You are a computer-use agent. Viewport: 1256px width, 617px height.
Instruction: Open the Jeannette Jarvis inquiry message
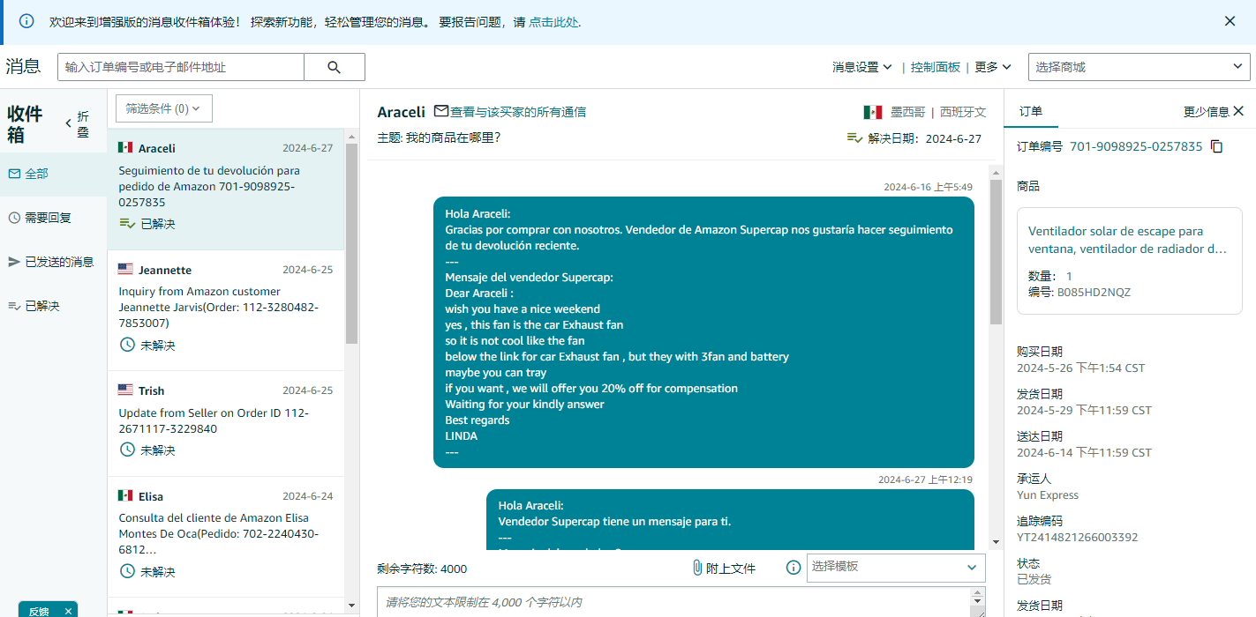point(226,310)
